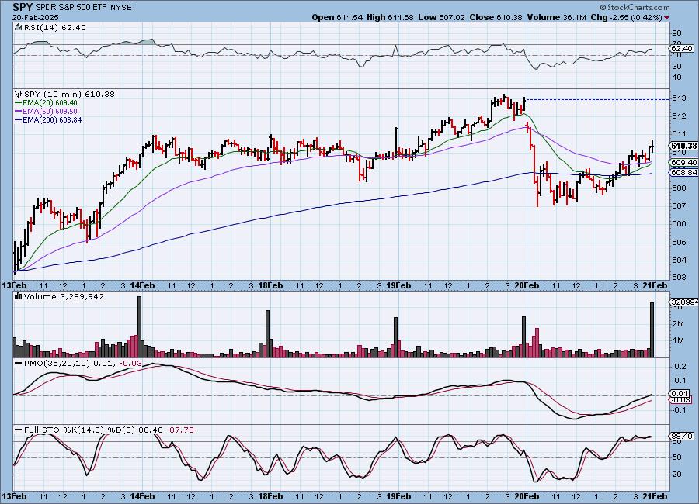Screen dimensions: 699x504
Task: Click the High 611.68 value
Action: coord(390,17)
